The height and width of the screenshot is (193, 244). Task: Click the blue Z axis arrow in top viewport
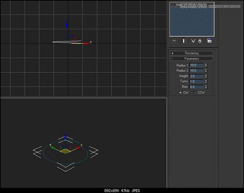point(67,24)
